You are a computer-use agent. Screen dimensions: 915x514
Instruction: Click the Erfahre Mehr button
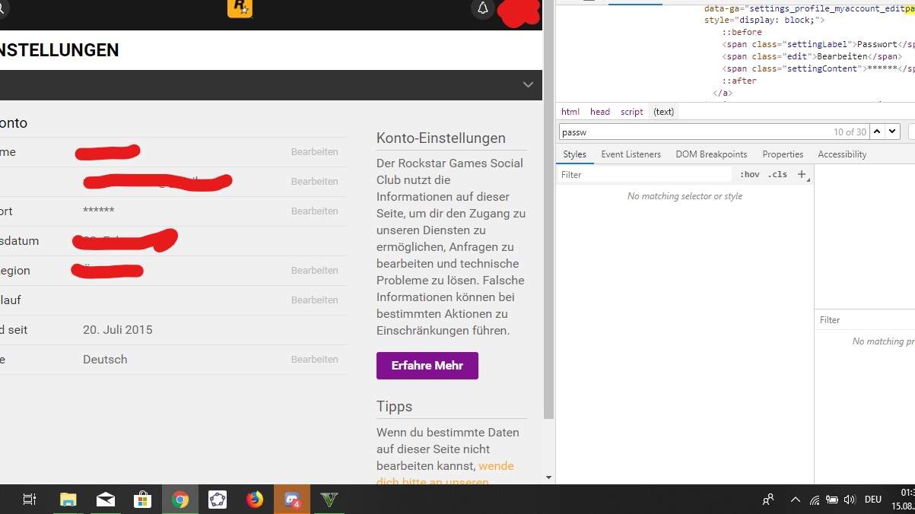pyautogui.click(x=427, y=366)
